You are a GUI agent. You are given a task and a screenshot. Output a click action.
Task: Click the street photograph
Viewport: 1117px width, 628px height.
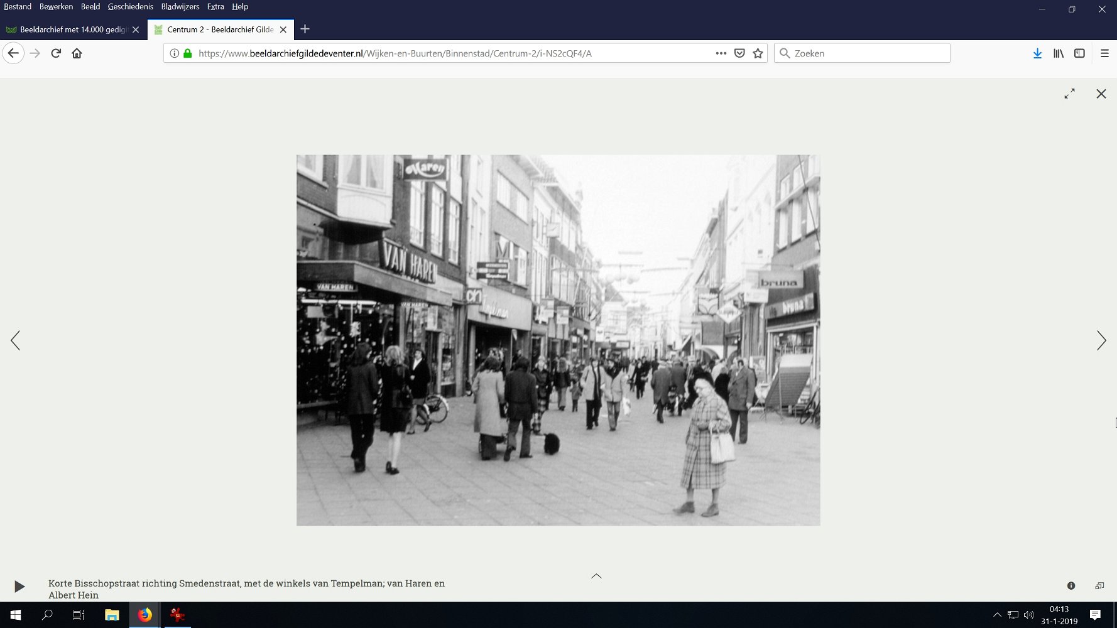pyautogui.click(x=558, y=340)
